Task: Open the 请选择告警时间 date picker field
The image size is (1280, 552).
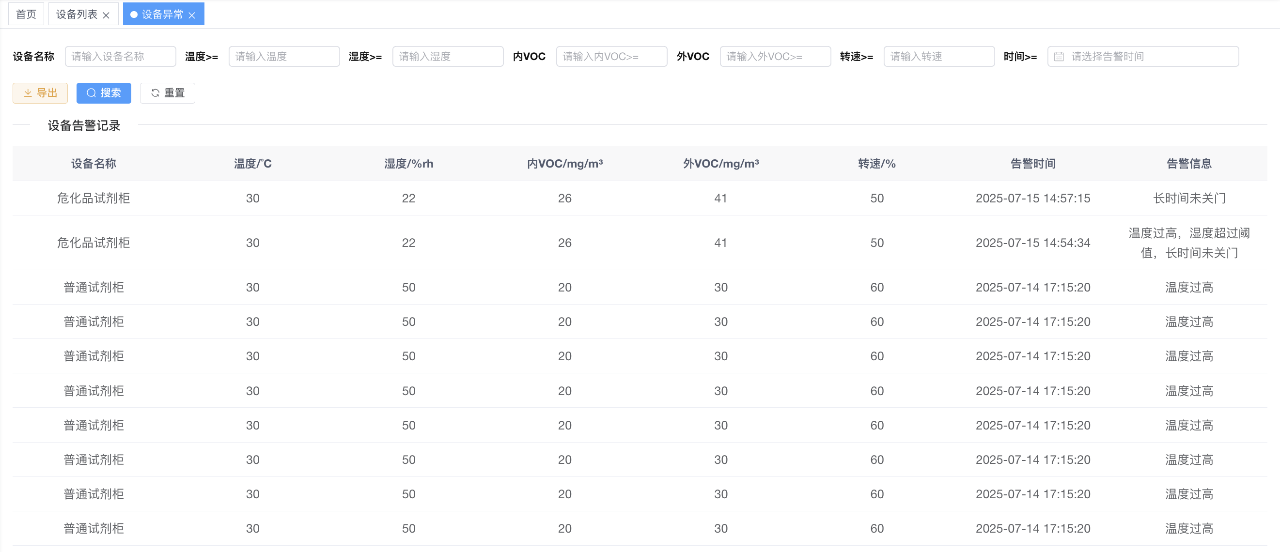Action: click(1143, 56)
